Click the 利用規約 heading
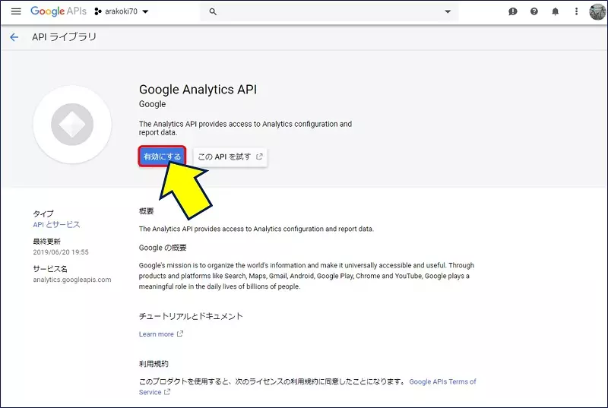Image resolution: width=608 pixels, height=408 pixels. click(x=154, y=364)
